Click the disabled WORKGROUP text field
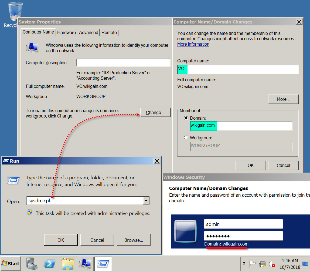The image size is (310, 272). tap(241, 146)
